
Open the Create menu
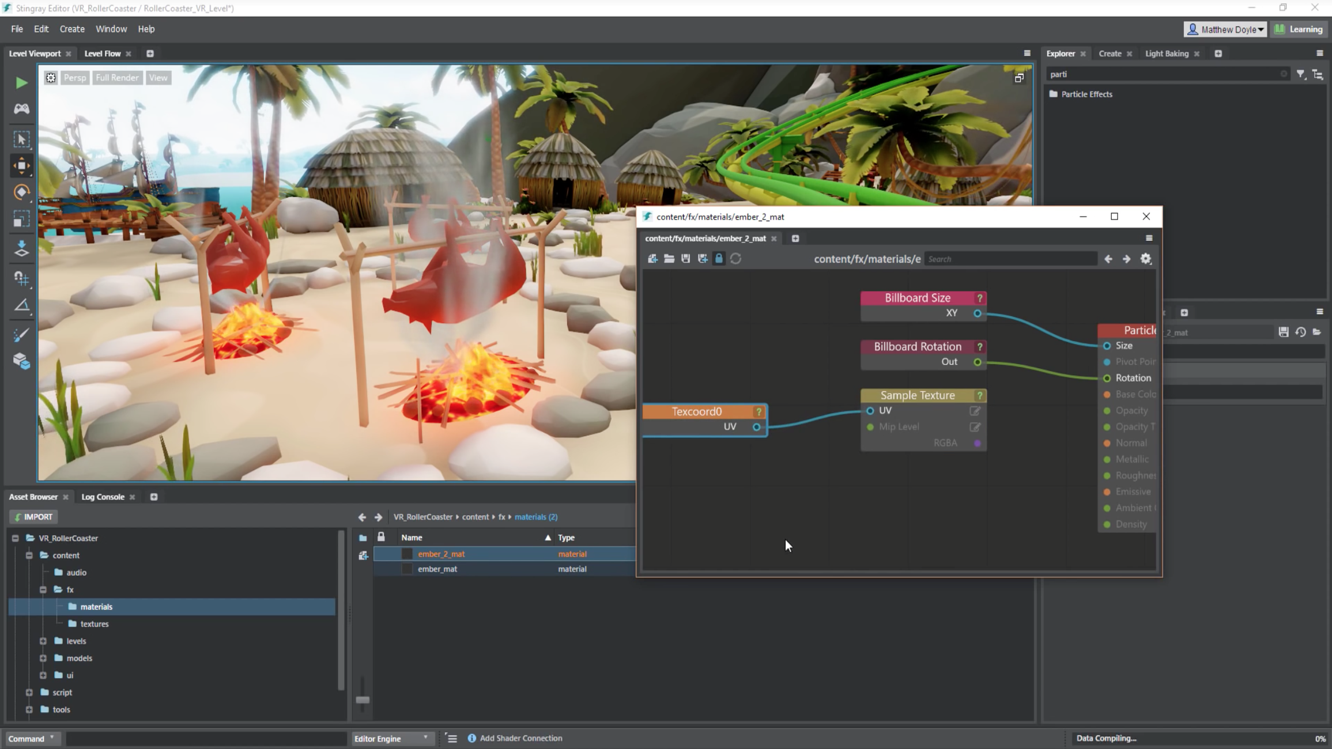pyautogui.click(x=72, y=29)
